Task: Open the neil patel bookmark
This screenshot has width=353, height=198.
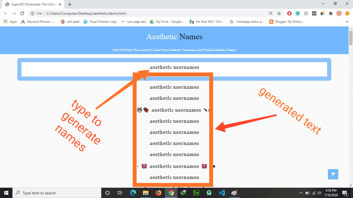Action: point(70,22)
